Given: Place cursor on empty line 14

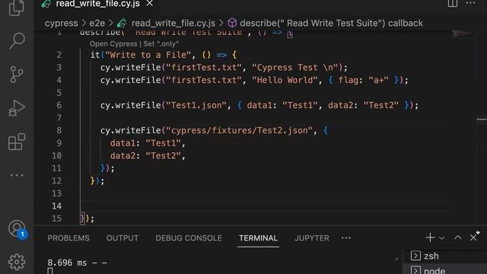Looking at the screenshot, I should [264, 206].
